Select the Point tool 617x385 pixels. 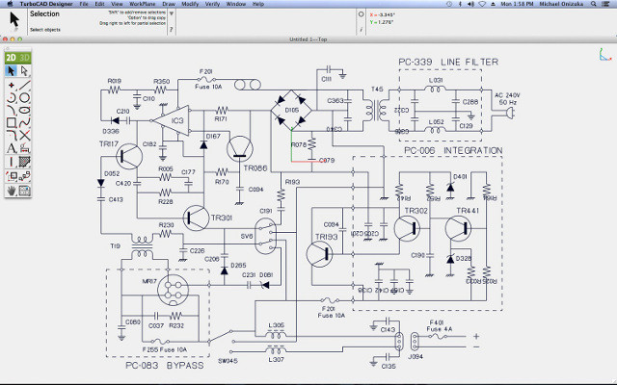pyautogui.click(x=11, y=85)
